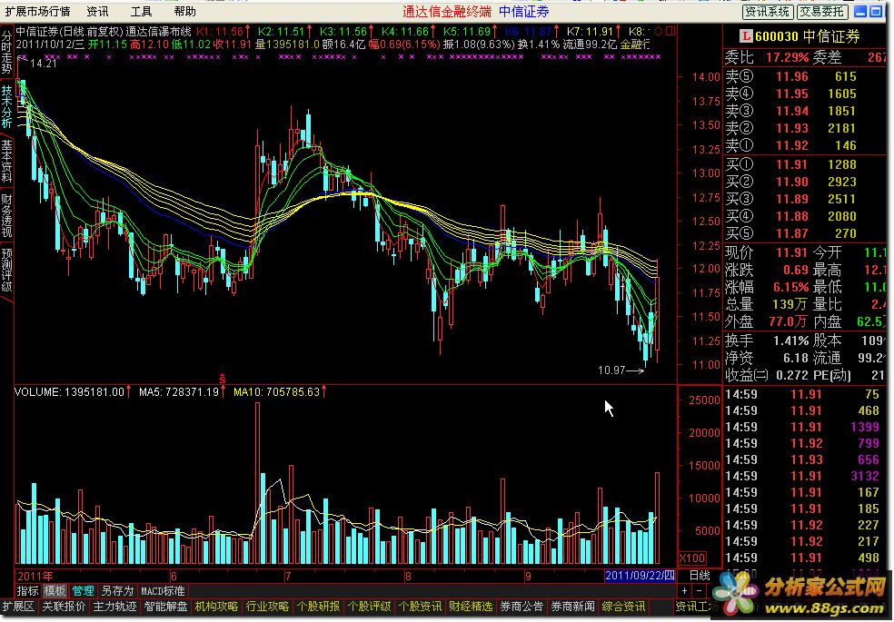Open the 智能解盘 bottom tab
Screen dimensions: 894x622
pyautogui.click(x=166, y=607)
